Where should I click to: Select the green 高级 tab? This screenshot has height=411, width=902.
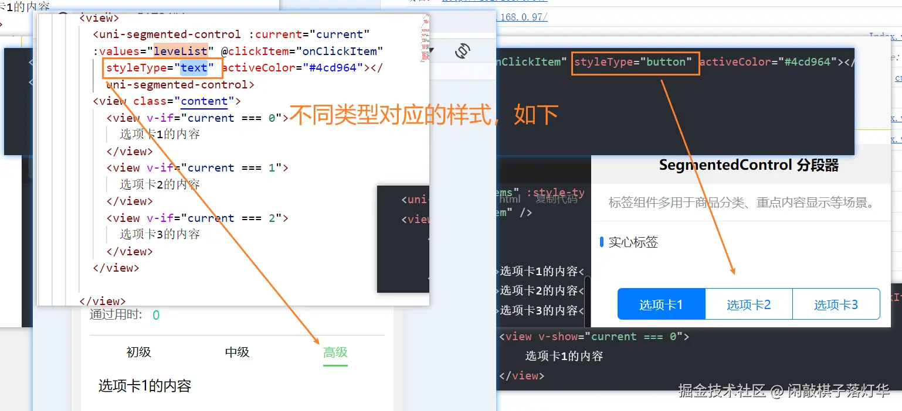tap(335, 352)
